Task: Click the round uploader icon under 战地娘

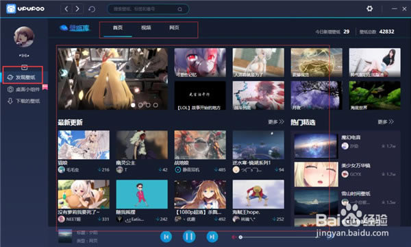Action: coord(177,169)
